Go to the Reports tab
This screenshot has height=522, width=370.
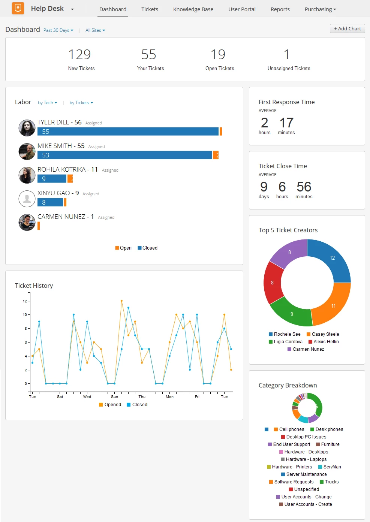click(280, 9)
